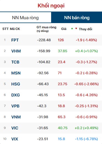Screen dimensions: 102x144
Task: Switch to the NN Mua ròng tab
Action: 26,18
